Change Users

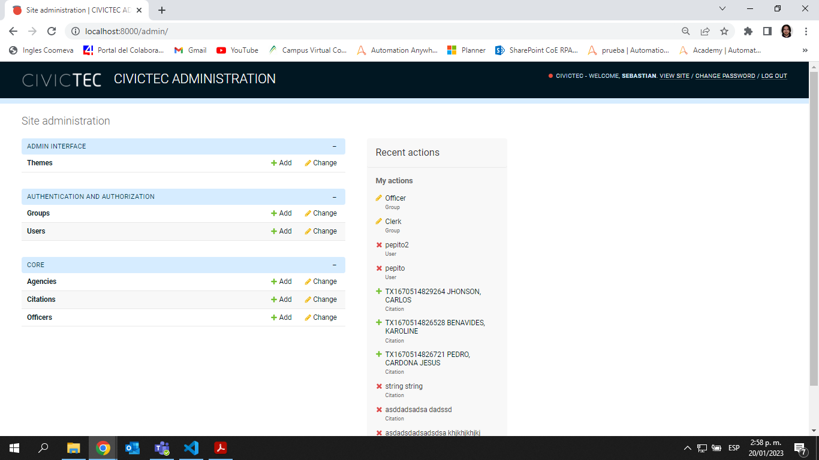click(321, 231)
